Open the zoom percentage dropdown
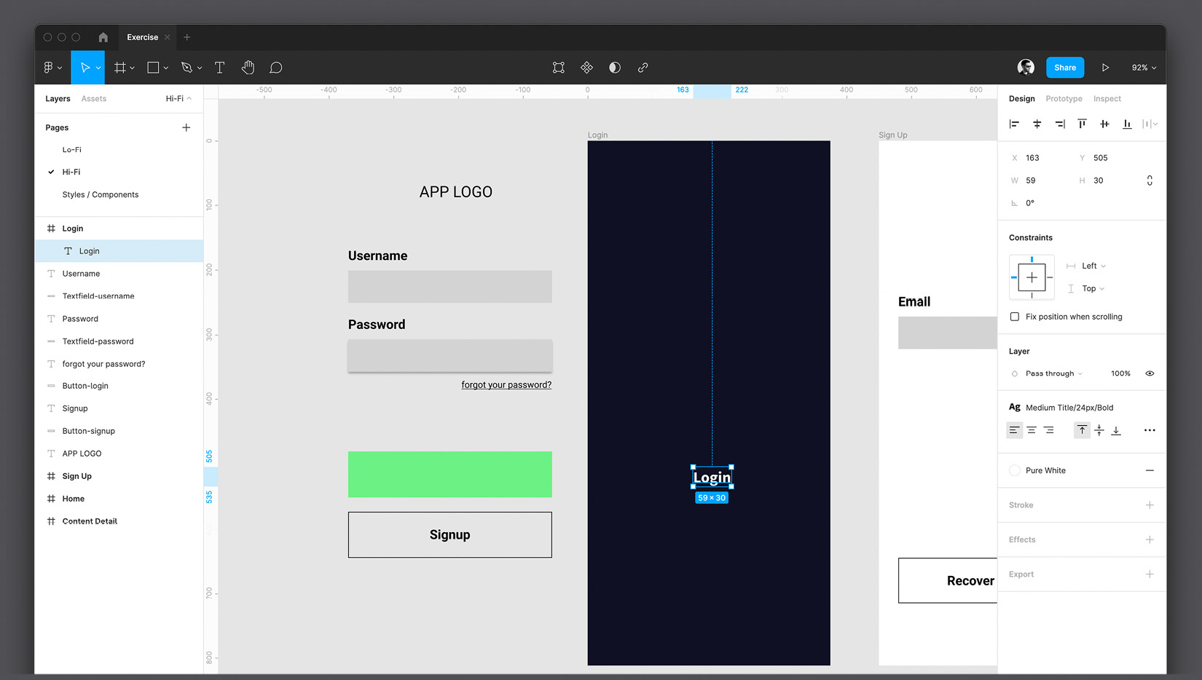This screenshot has width=1202, height=680. coord(1143,67)
